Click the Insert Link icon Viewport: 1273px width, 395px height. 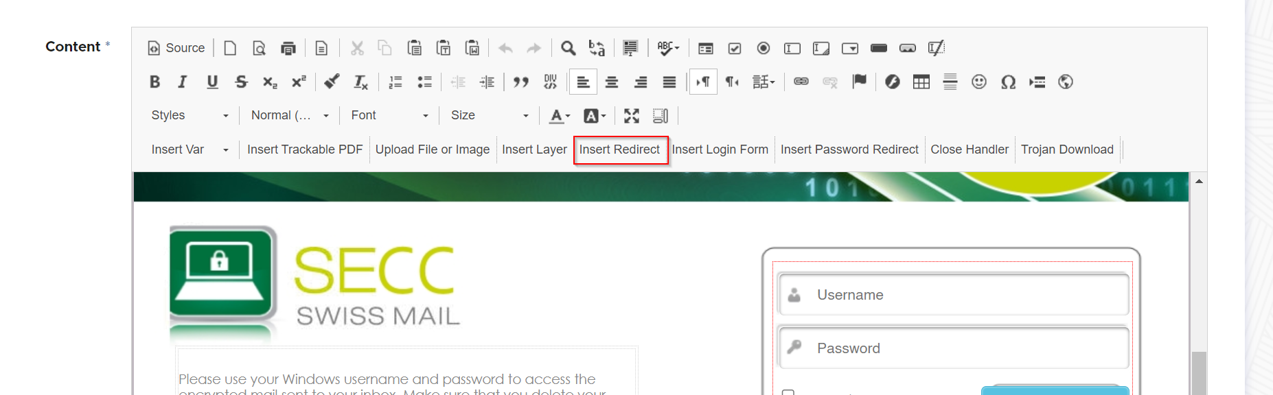[801, 82]
